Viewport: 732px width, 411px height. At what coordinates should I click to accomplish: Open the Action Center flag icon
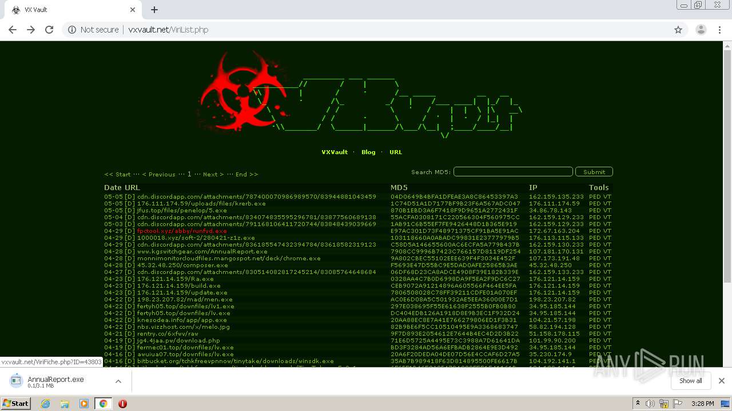[677, 404]
